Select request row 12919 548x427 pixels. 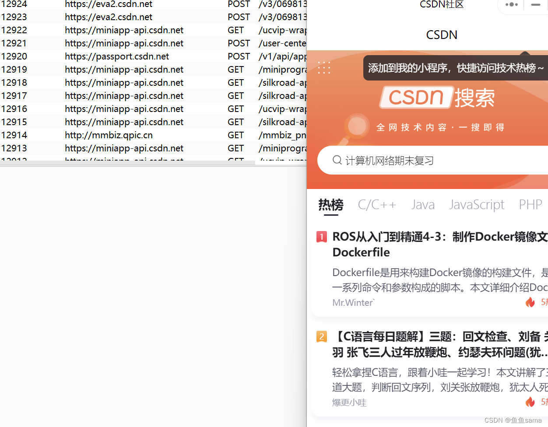point(153,69)
